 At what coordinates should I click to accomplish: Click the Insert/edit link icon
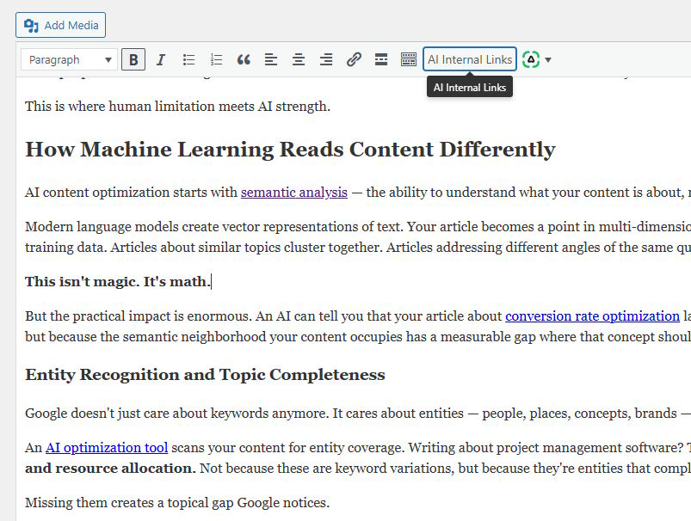pos(354,59)
